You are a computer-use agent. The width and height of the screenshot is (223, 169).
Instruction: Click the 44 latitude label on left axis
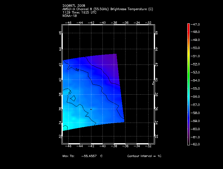[x=60, y=49]
